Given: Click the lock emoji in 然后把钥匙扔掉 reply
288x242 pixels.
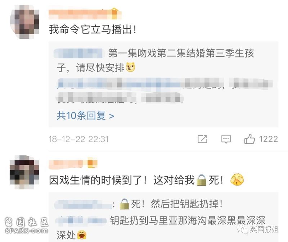Looking at the screenshot, I should point(124,204).
